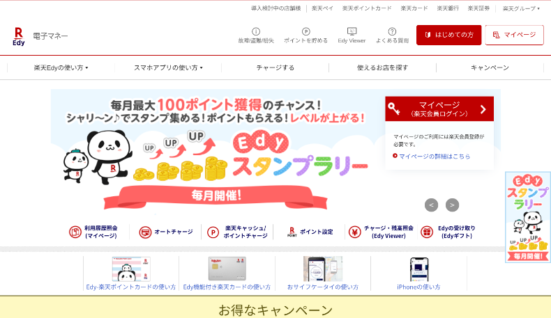Open オートチャージ text link

[174, 232]
